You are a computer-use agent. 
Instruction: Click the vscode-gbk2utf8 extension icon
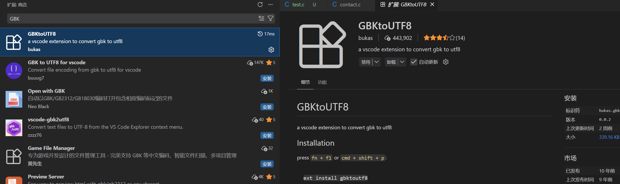click(14, 128)
